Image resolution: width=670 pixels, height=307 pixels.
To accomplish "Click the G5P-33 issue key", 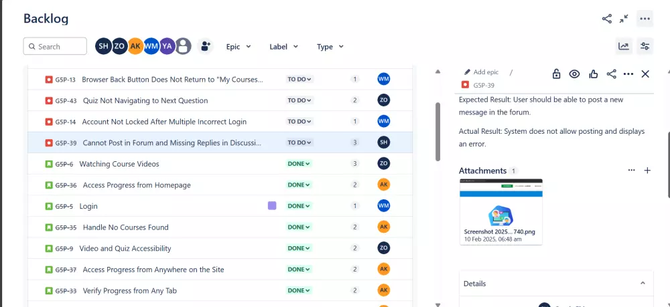I will [66, 291].
